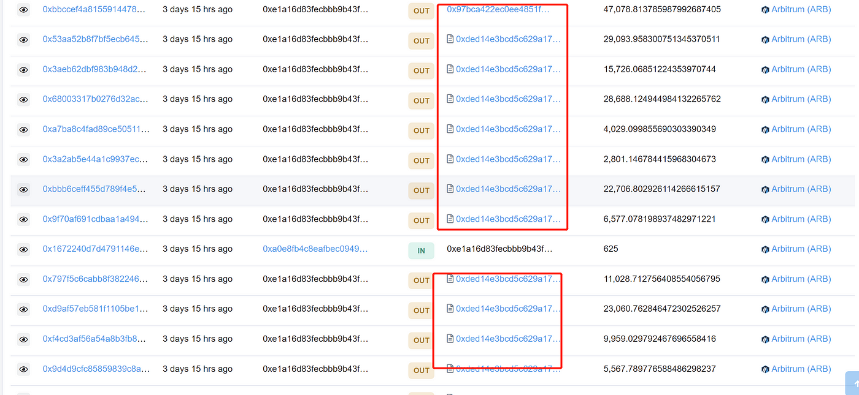Open transaction hash 0xa7ba8c4fad89ce50511
Image resolution: width=859 pixels, height=395 pixels.
(x=95, y=129)
